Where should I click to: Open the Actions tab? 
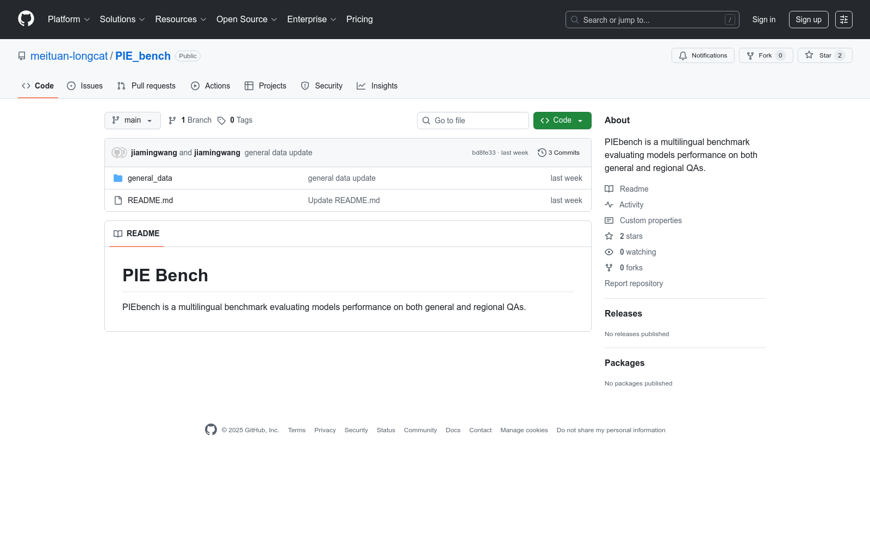coord(210,86)
